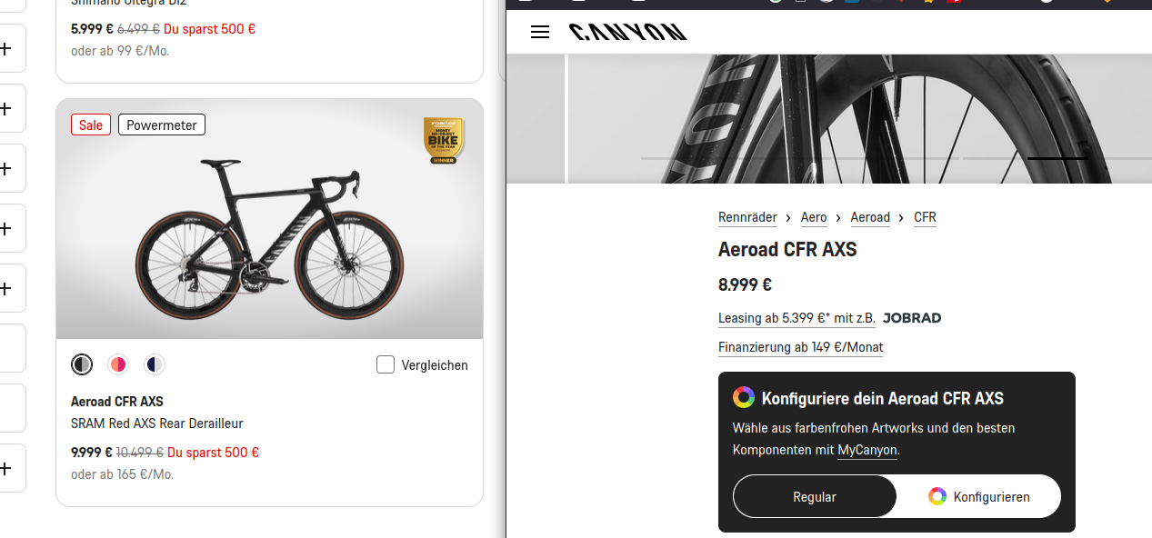Pick the navy and light grey colour swatch

click(155, 364)
